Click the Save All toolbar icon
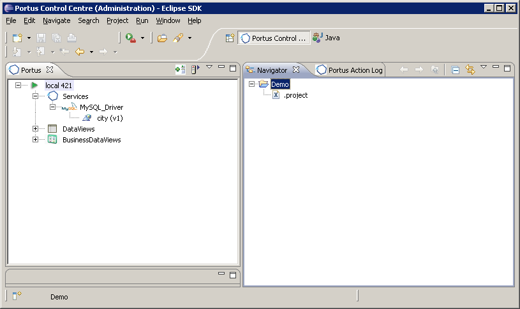Screen dimensions: 520x309 point(56,38)
